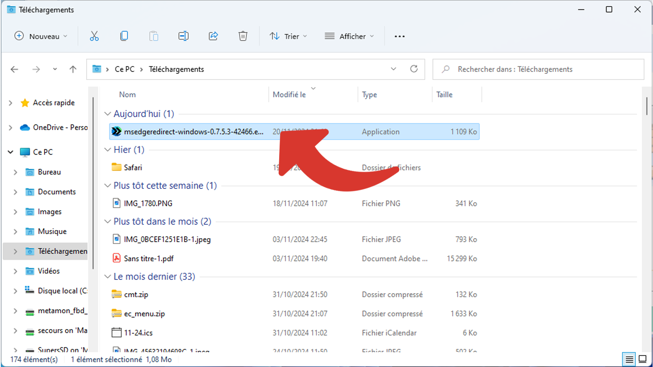Open the Trier sort menu
The height and width of the screenshot is (367, 653).
point(289,36)
